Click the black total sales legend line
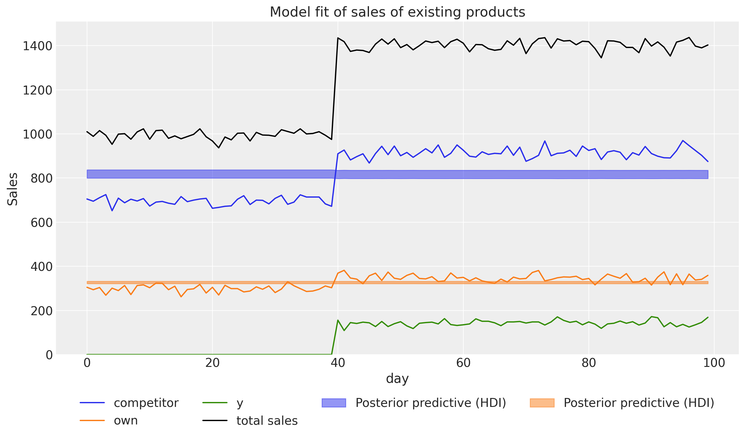The image size is (745, 438). (x=215, y=420)
